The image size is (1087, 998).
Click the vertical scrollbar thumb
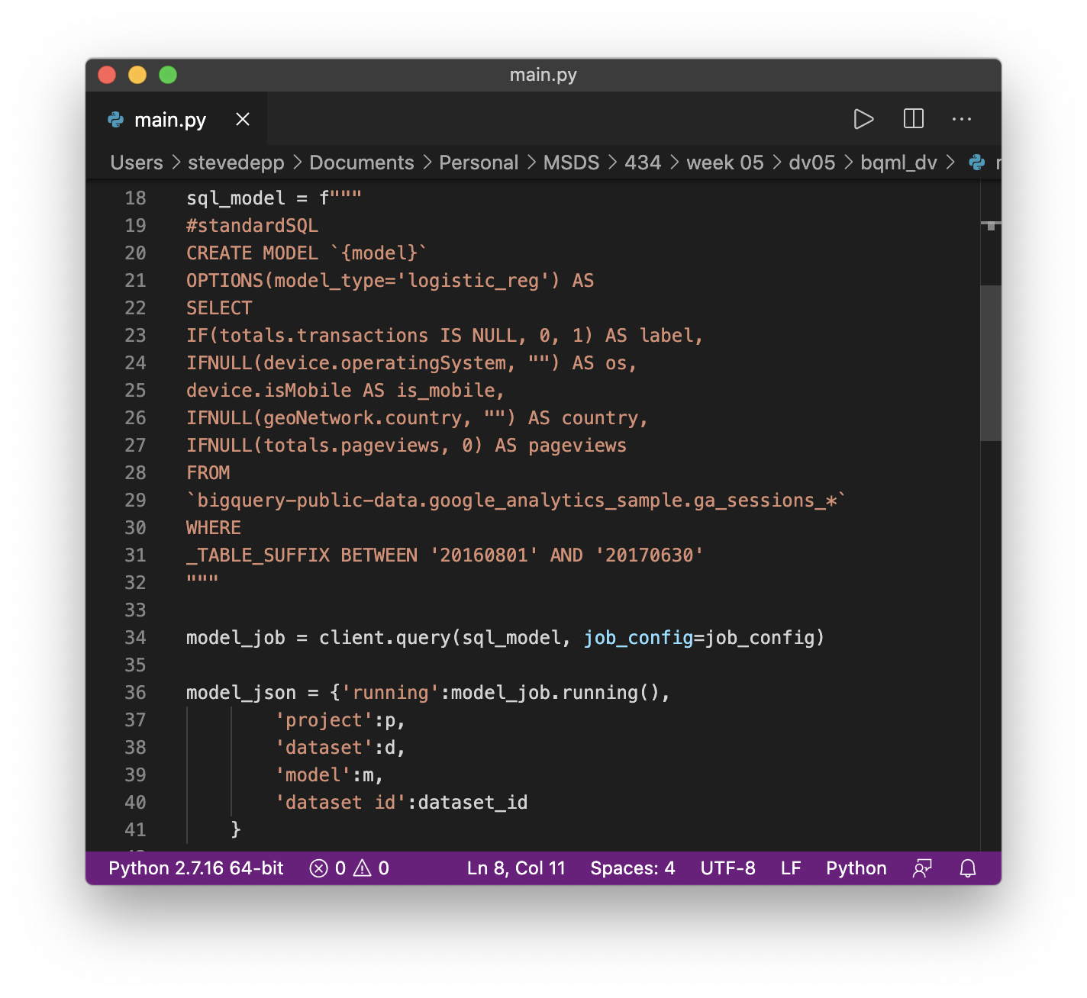(991, 363)
